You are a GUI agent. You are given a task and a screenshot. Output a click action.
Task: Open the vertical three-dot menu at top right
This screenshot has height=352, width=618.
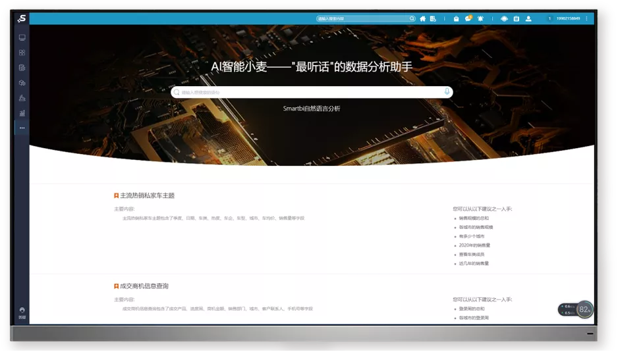587,18
